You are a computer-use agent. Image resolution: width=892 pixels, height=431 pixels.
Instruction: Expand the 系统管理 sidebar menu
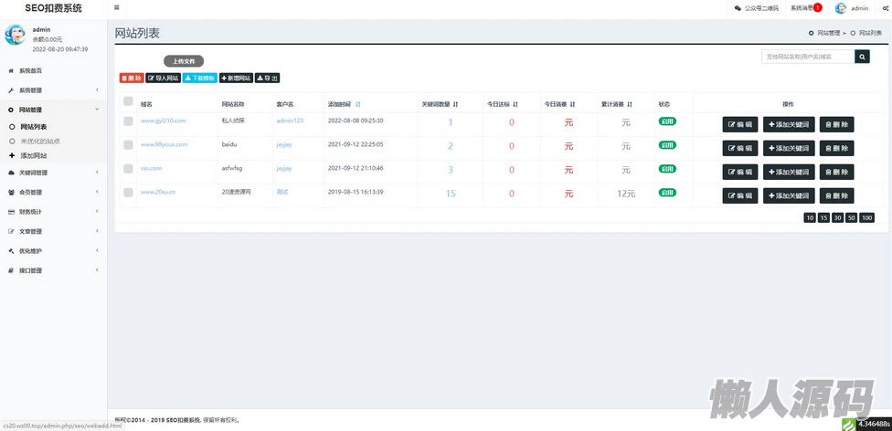click(54, 89)
